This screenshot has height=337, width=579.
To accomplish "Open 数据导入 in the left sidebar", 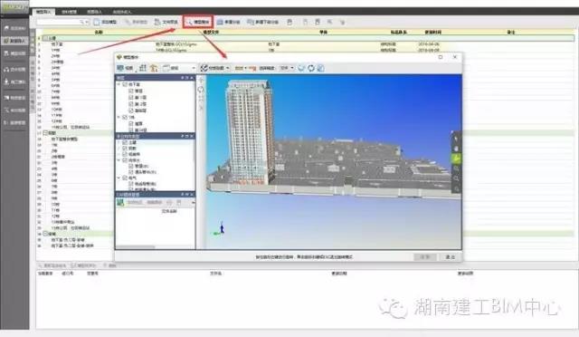I will tap(14, 41).
